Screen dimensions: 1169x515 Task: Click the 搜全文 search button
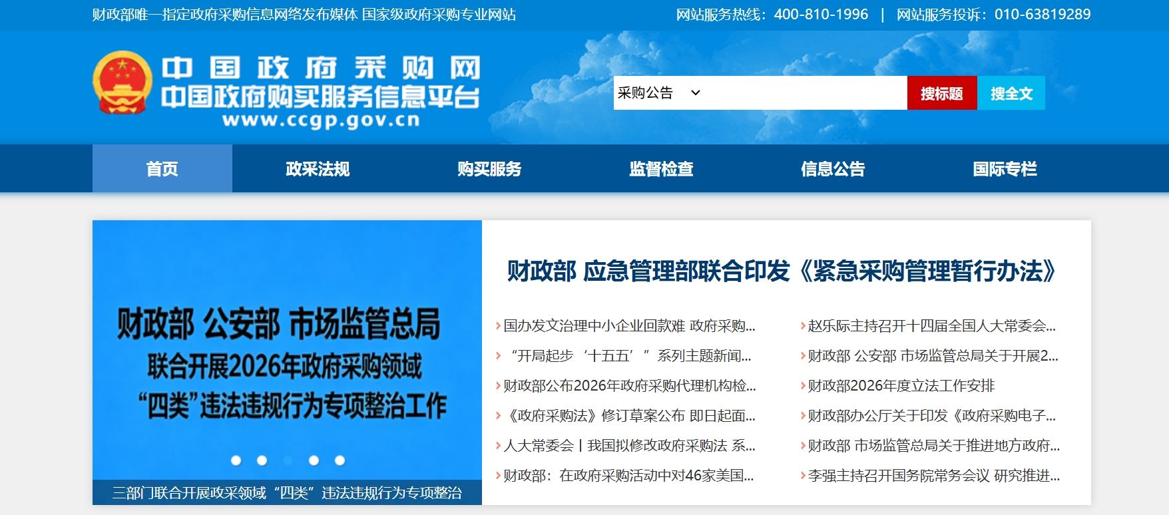[1011, 92]
